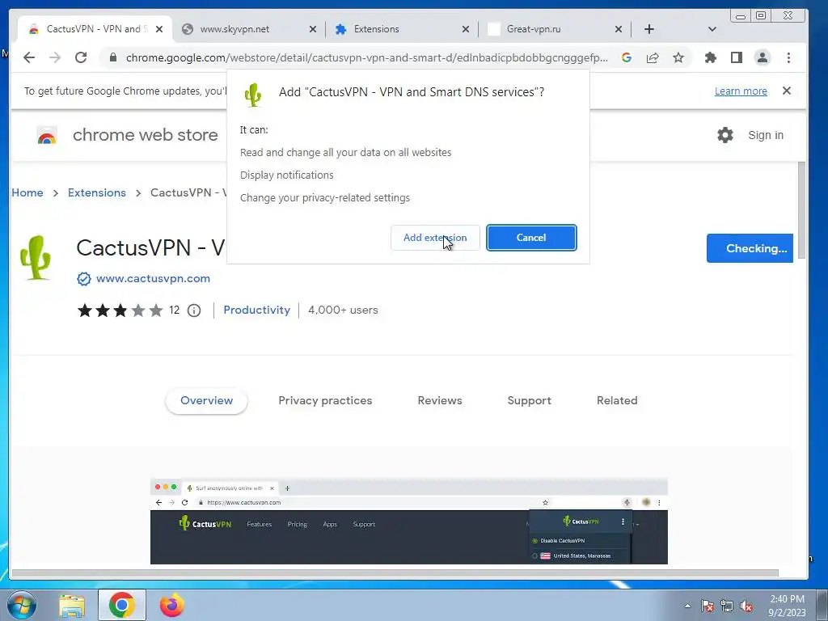This screenshot has width=828, height=621.
Task: Click the star rating display
Action: click(120, 310)
